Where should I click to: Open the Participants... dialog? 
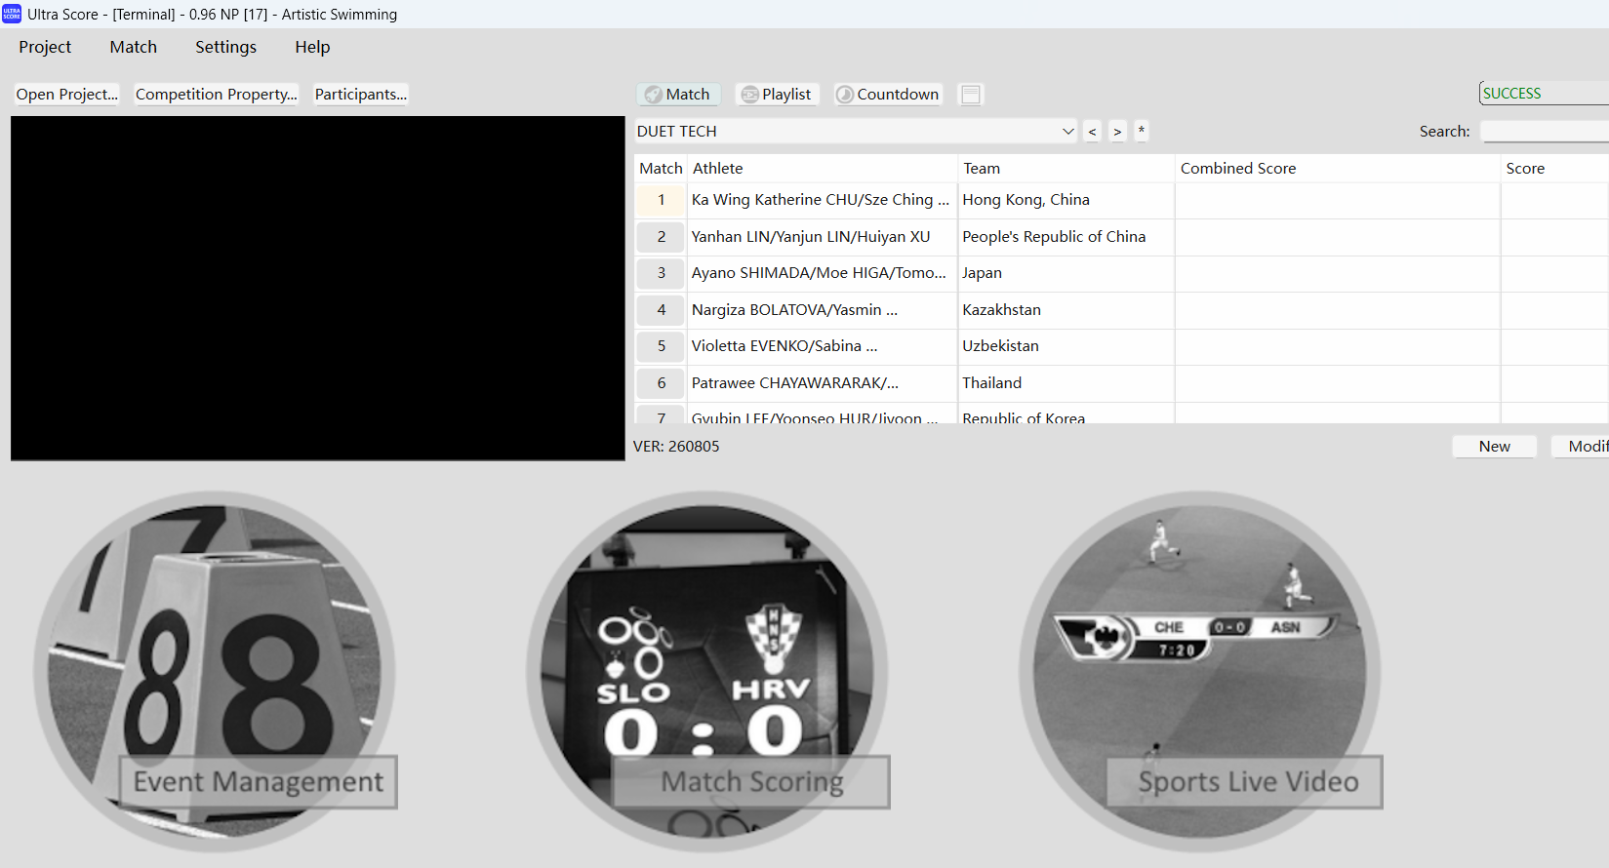[360, 95]
